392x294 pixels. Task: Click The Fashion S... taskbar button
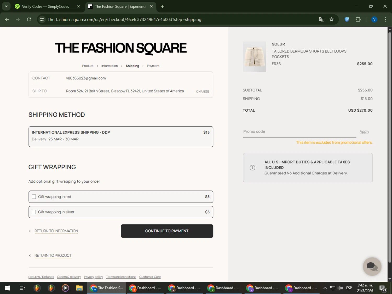click(107, 288)
